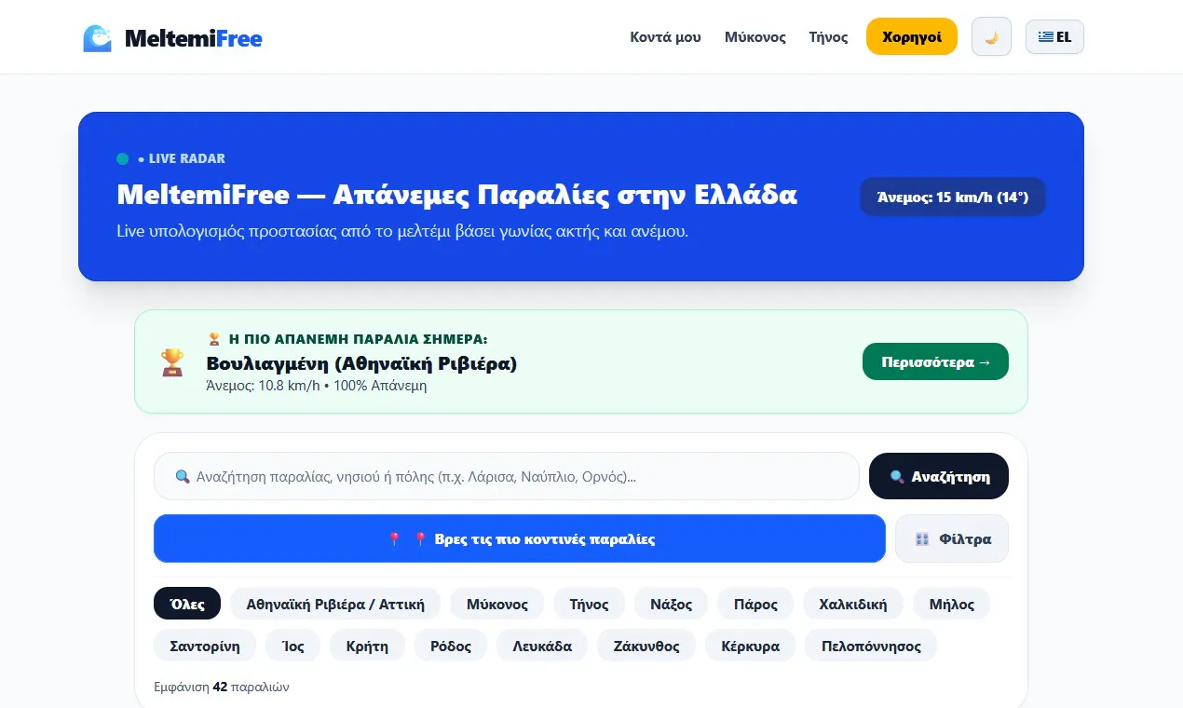Select the Πελοπόννησος region chip
This screenshot has height=708, width=1183.
[871, 646]
